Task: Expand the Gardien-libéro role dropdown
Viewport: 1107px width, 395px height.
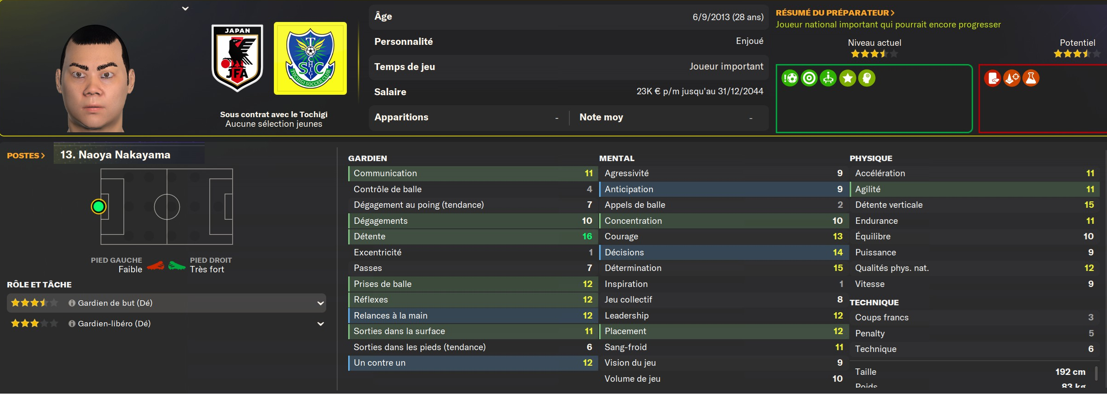Action: click(x=320, y=324)
